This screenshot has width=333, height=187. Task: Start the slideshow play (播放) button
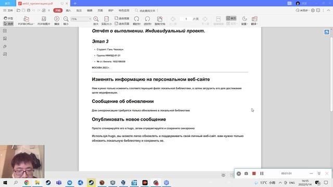pos(57,21)
